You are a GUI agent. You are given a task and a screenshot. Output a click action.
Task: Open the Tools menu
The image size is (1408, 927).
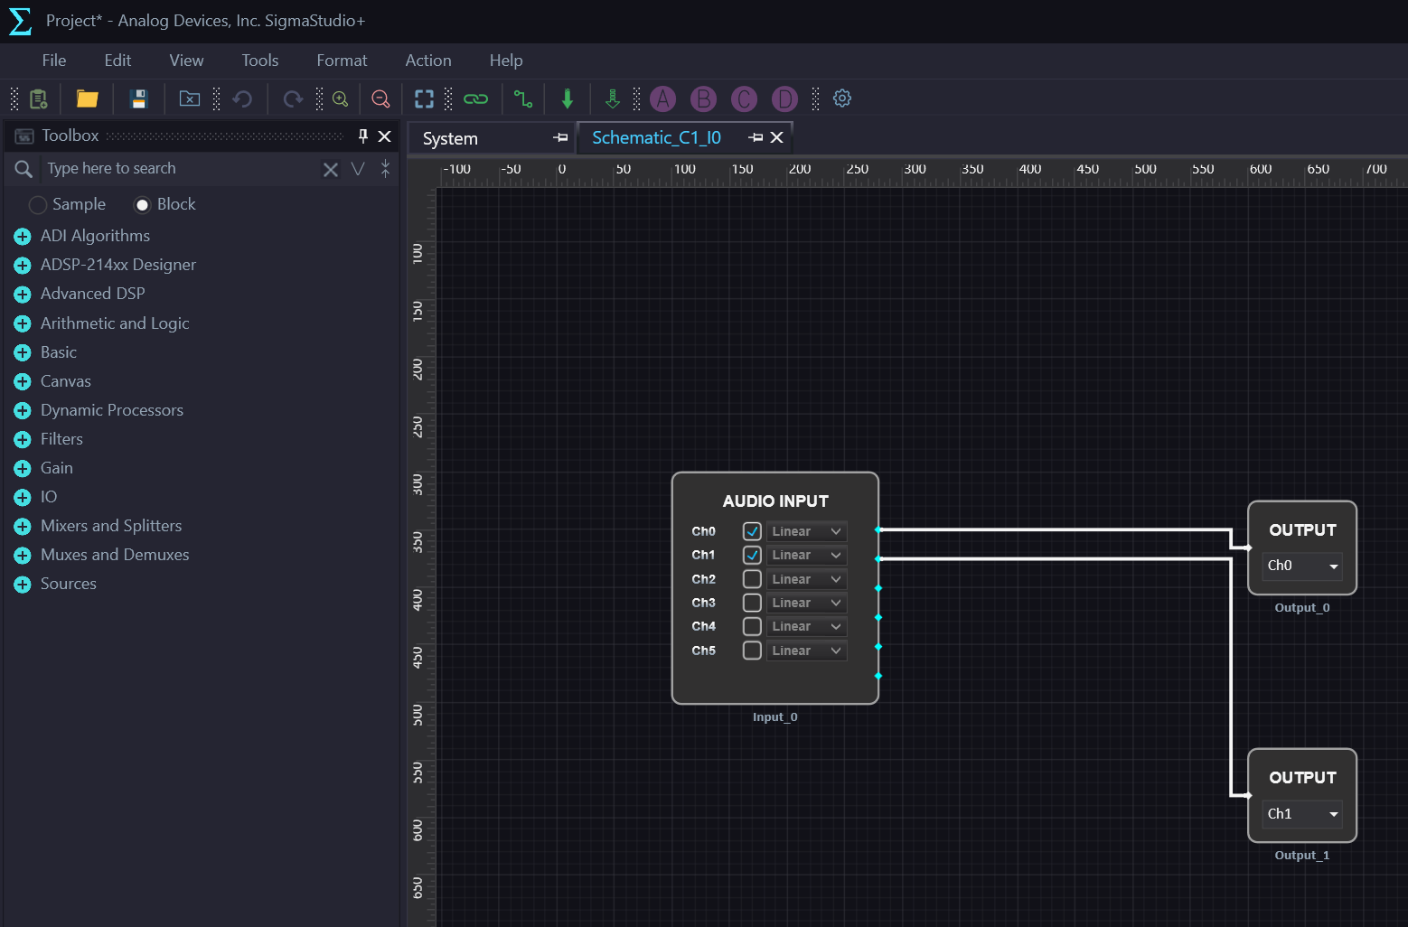[260, 61]
